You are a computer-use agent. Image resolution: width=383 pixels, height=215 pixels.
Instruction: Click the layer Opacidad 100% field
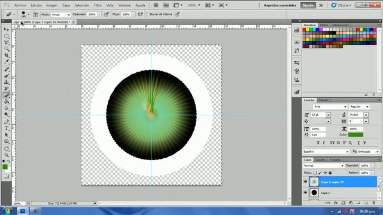point(364,165)
